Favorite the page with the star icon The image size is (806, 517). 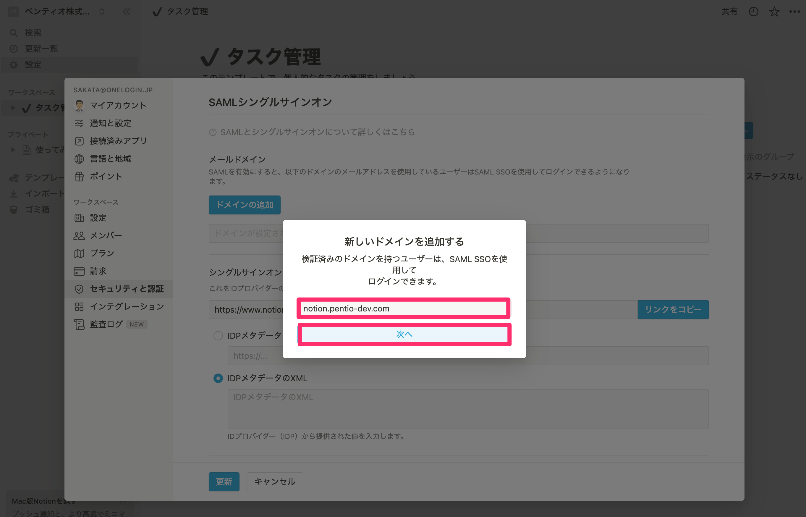pos(774,12)
